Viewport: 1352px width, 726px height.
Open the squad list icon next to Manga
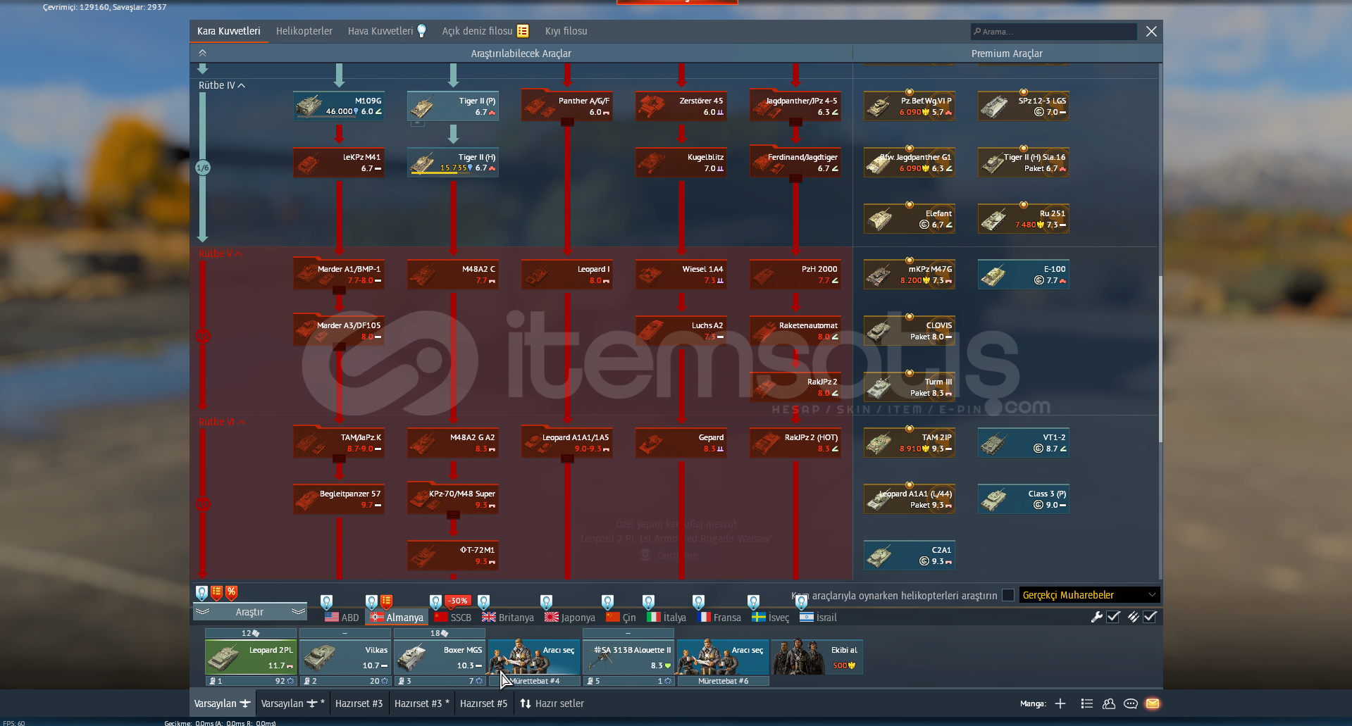tap(1087, 703)
